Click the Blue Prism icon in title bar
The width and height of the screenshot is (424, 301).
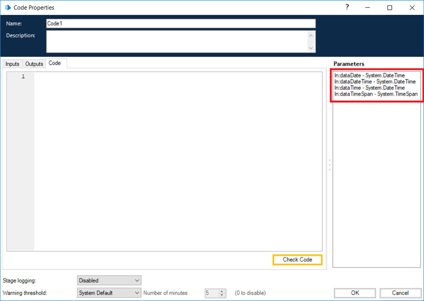pos(8,7)
